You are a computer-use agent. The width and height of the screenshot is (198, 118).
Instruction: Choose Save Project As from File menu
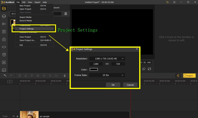click(x=34, y=40)
